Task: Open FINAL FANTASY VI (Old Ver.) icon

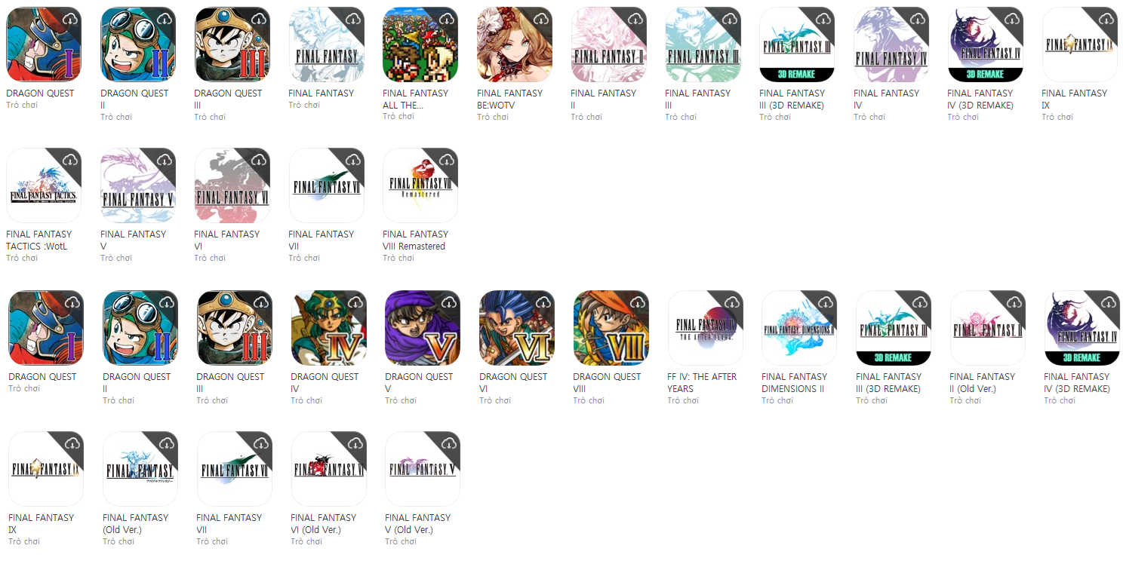Action: 329,469
